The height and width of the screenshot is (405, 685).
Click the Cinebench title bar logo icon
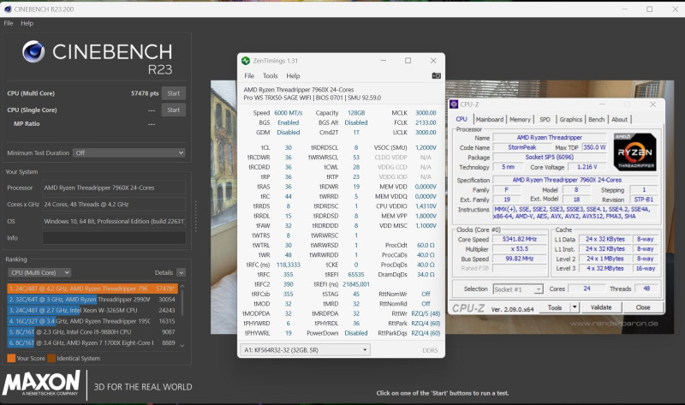(8, 9)
